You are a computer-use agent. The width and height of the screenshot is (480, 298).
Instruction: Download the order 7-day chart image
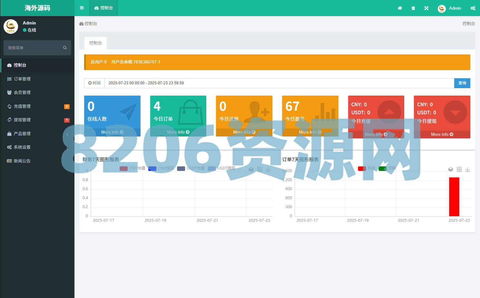pos(467,169)
